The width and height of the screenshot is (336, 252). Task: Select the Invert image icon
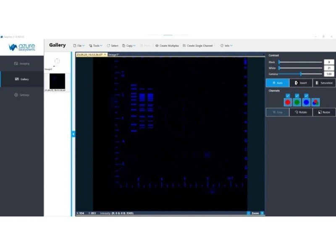coord(301,83)
